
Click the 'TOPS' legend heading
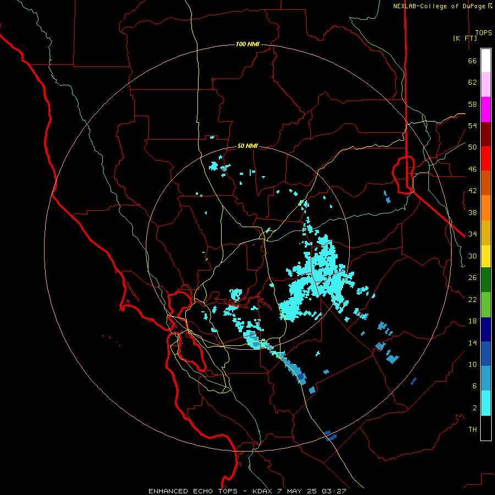[x=483, y=33]
